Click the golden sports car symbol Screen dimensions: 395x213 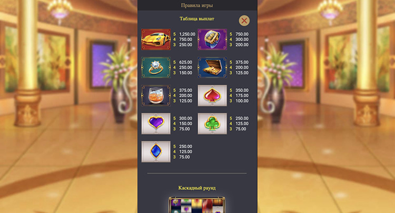pyautogui.click(x=156, y=39)
